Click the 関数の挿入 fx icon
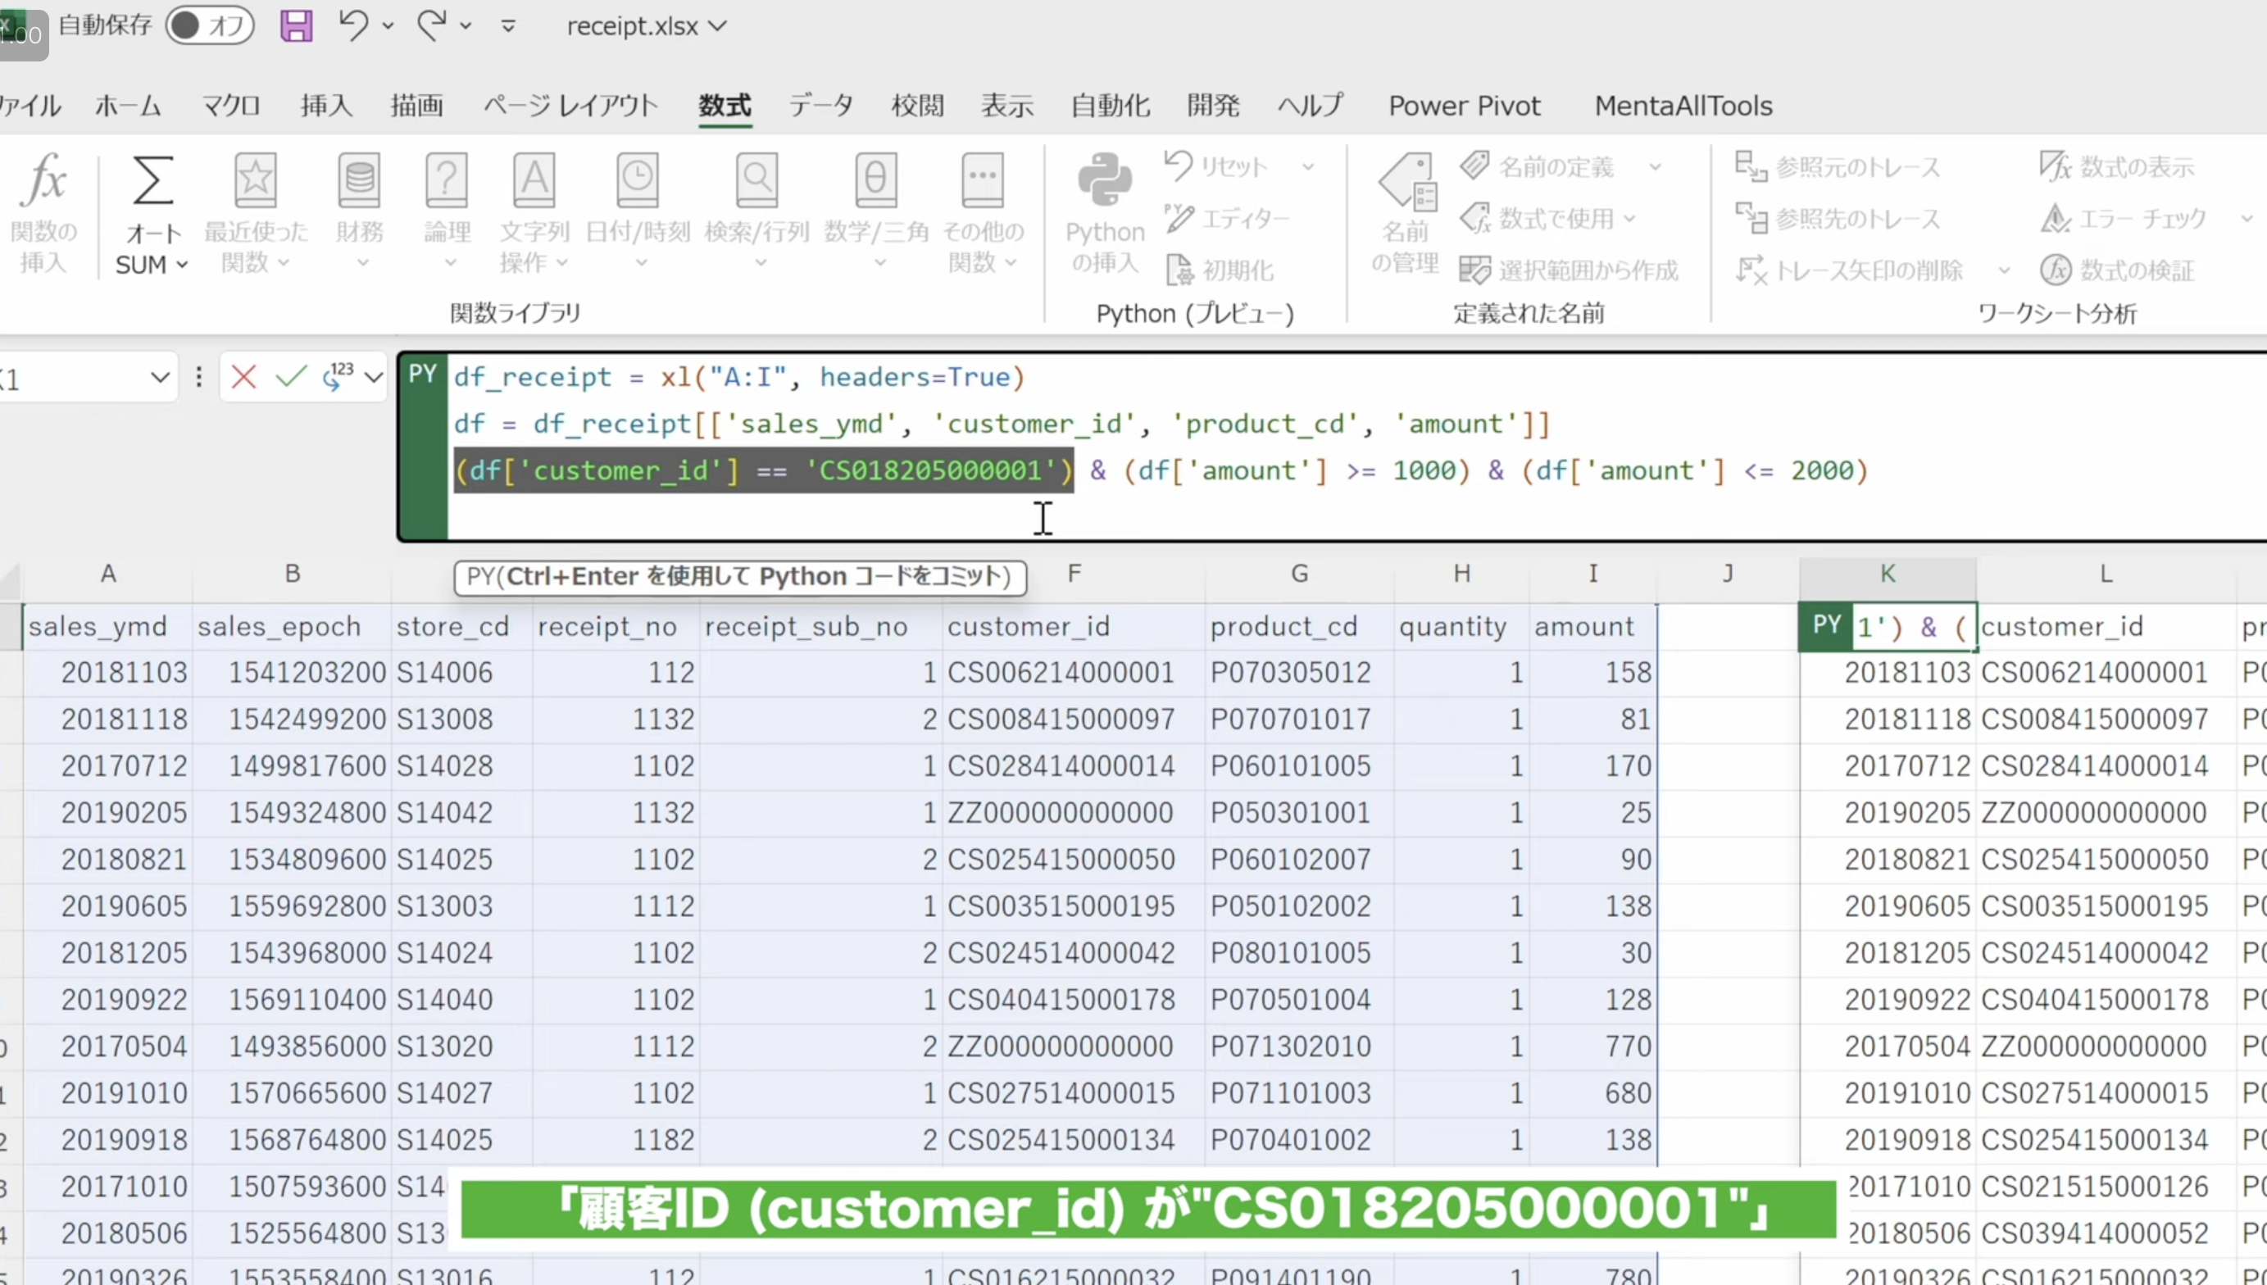 click(44, 180)
